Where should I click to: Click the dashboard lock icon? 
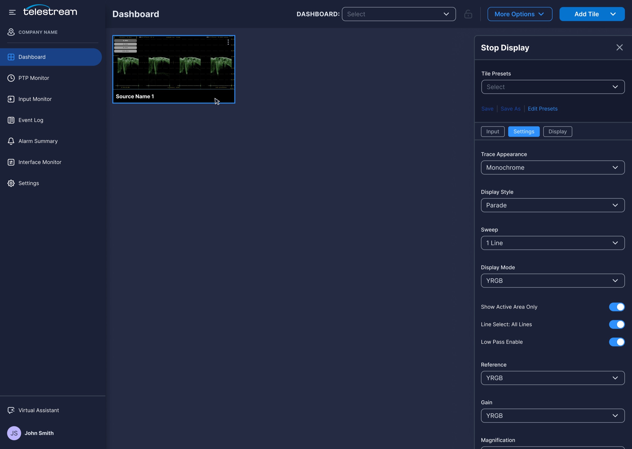468,14
